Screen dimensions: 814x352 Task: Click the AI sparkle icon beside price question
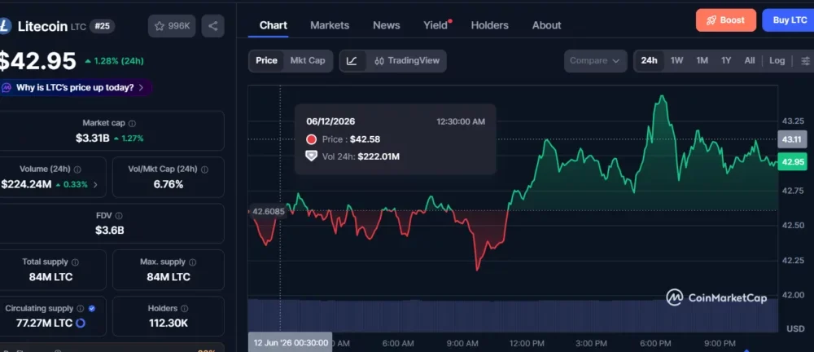(7, 87)
